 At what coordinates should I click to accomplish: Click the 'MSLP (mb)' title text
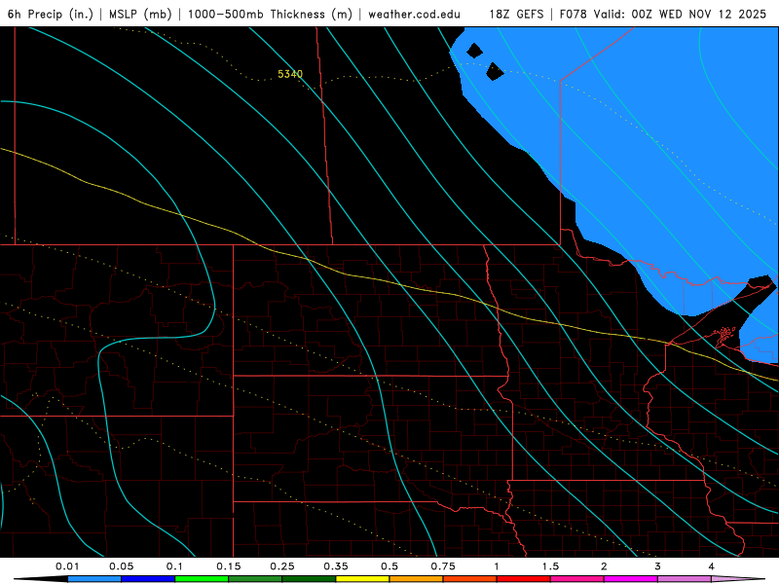tap(140, 14)
